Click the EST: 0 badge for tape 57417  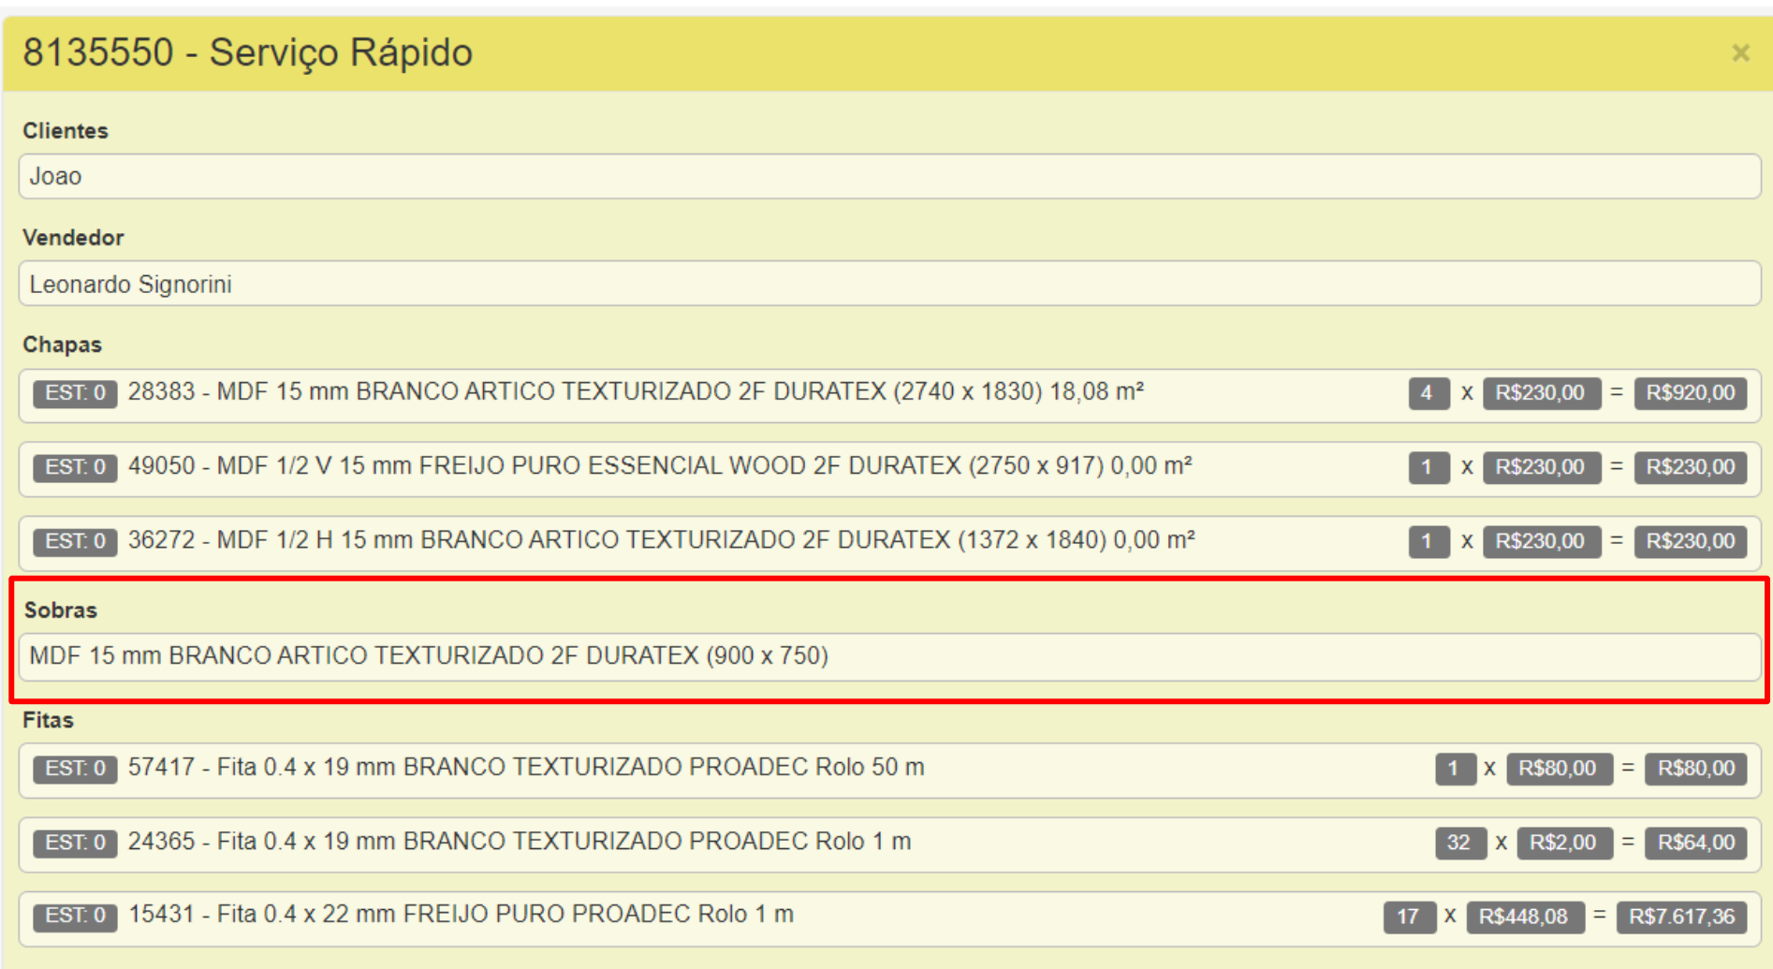coord(75,769)
